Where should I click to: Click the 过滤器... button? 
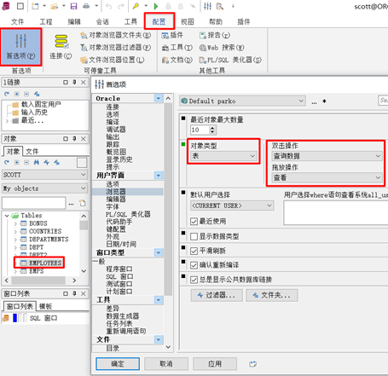tap(217, 295)
